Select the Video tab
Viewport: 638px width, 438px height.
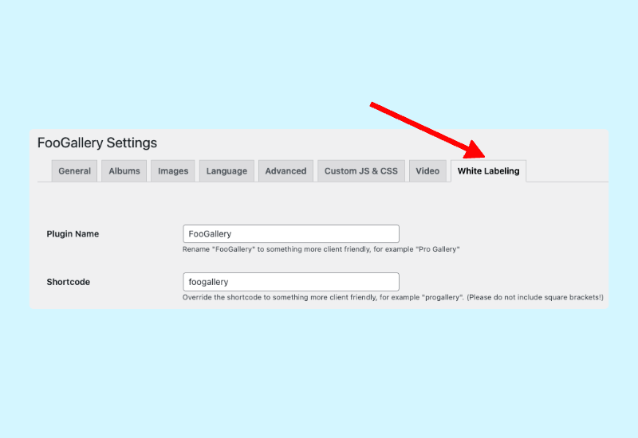(427, 171)
